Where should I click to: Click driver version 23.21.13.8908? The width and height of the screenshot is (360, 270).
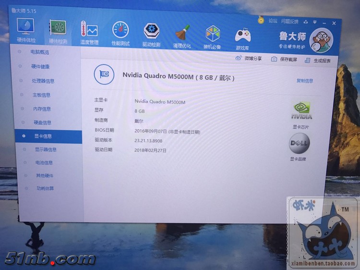click(x=148, y=141)
